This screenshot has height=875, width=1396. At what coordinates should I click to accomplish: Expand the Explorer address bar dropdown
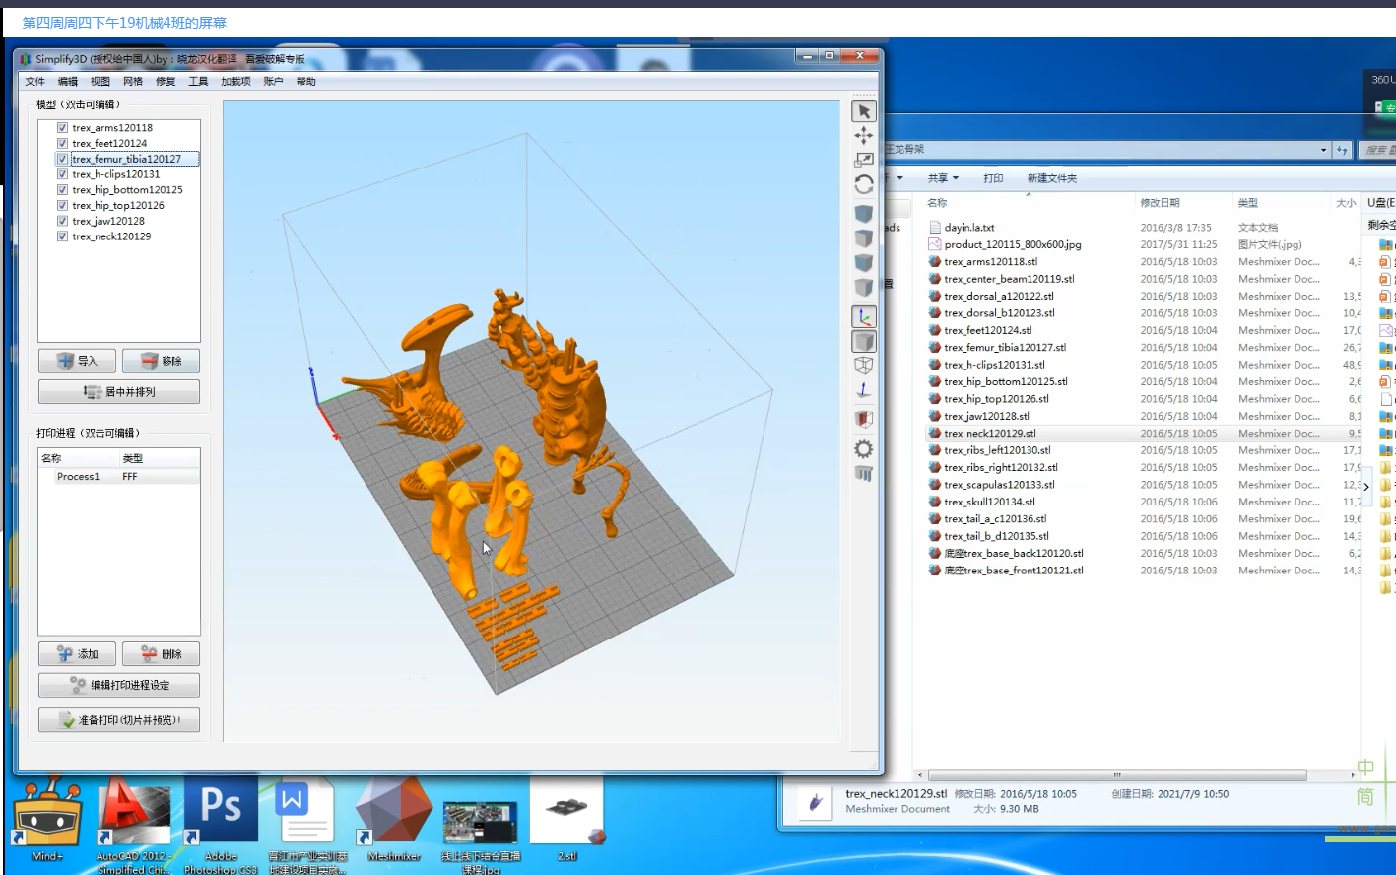(1323, 150)
